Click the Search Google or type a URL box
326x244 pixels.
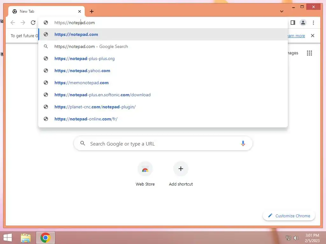pyautogui.click(x=163, y=143)
